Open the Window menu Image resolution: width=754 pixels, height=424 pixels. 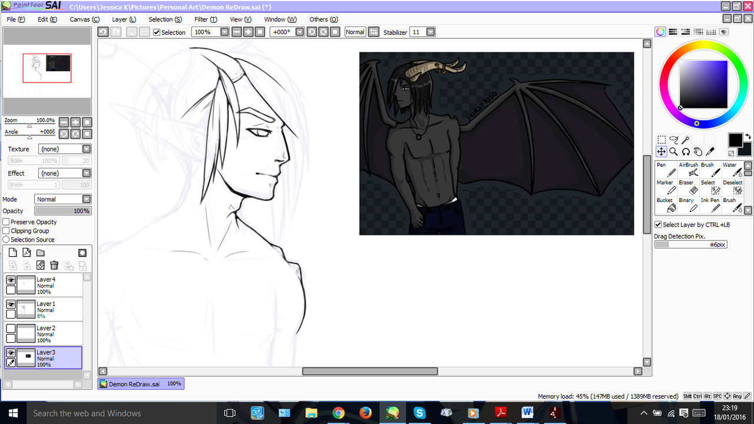pos(280,19)
